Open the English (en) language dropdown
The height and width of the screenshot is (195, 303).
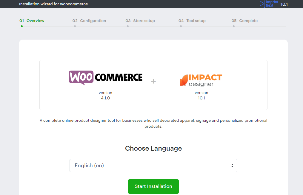tap(153, 166)
